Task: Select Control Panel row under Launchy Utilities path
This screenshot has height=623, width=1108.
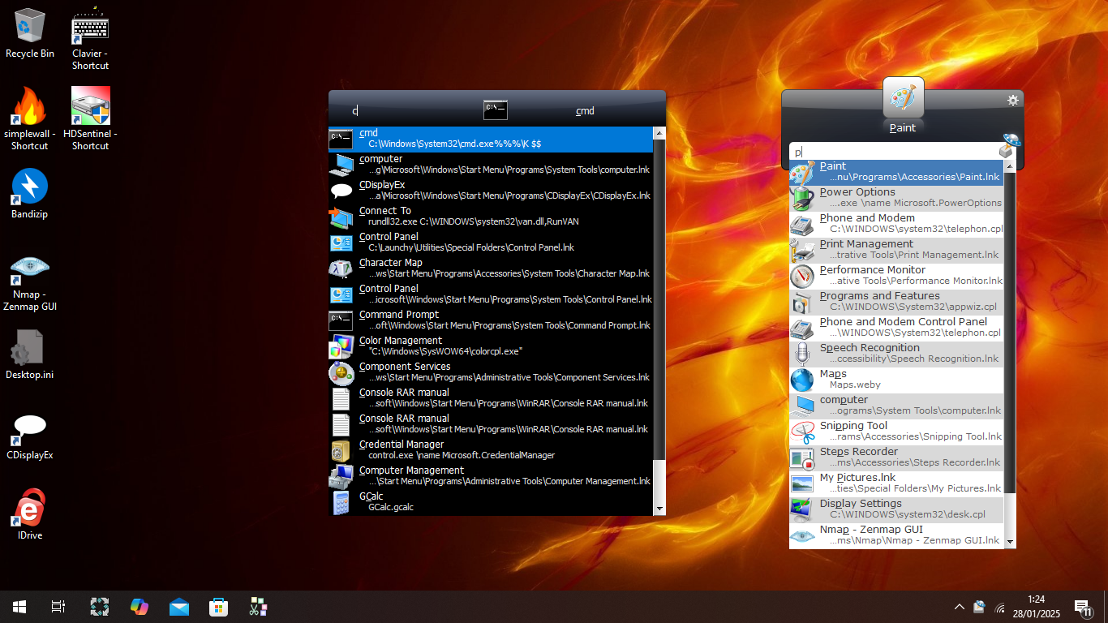Action: (490, 243)
